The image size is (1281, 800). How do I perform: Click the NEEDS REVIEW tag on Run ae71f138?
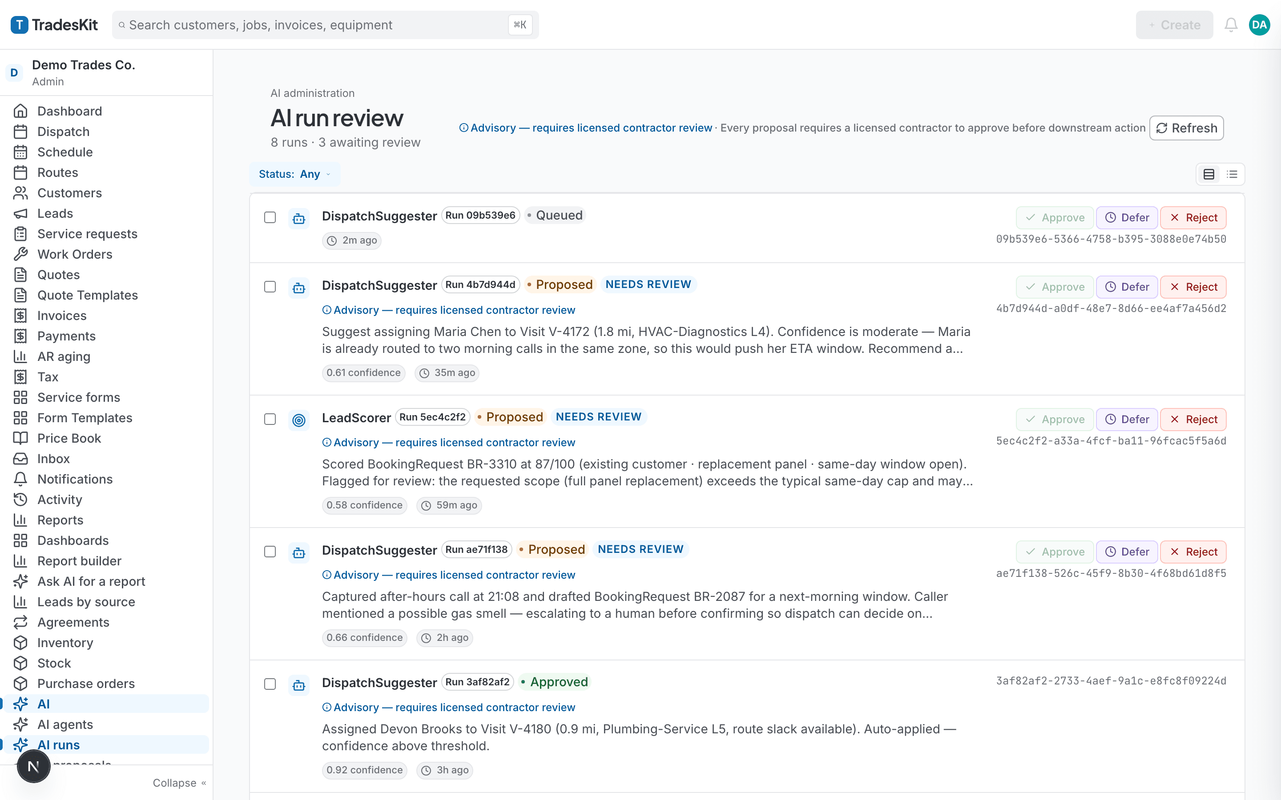(640, 549)
